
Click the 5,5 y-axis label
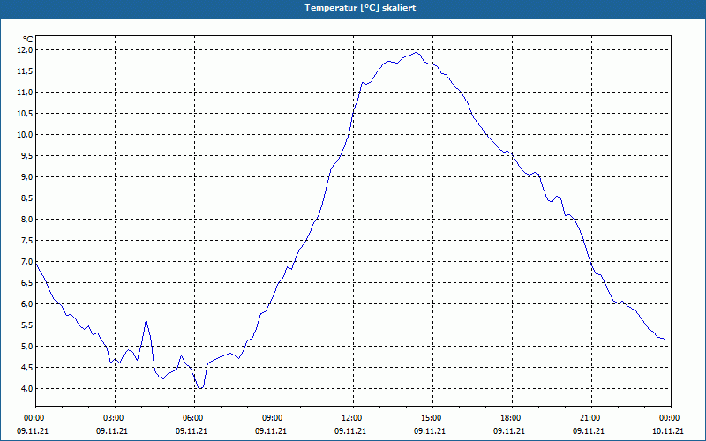[x=27, y=325]
